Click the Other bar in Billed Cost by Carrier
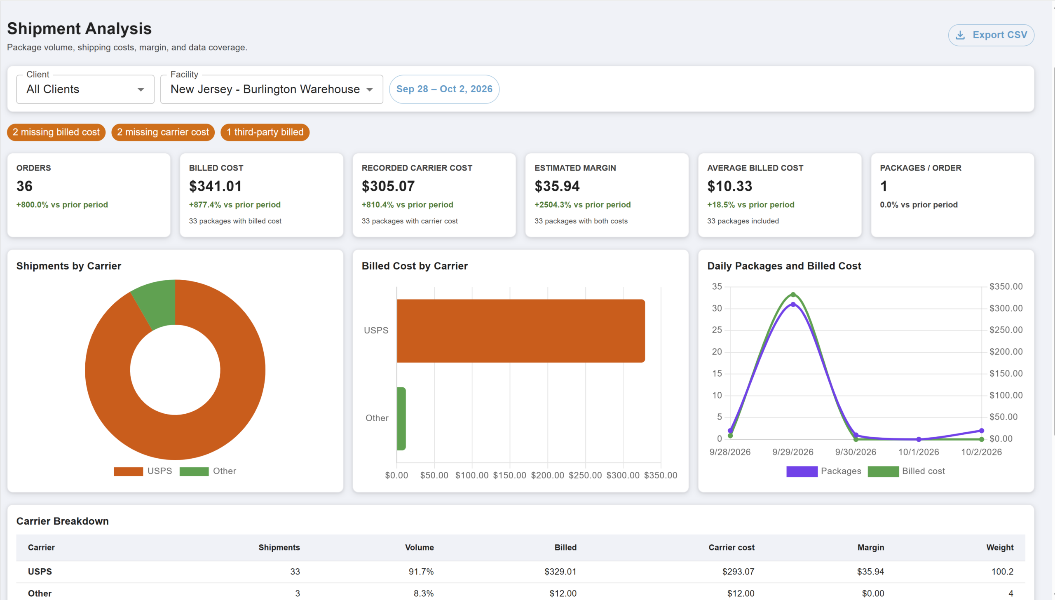Image resolution: width=1055 pixels, height=600 pixels. [401, 419]
